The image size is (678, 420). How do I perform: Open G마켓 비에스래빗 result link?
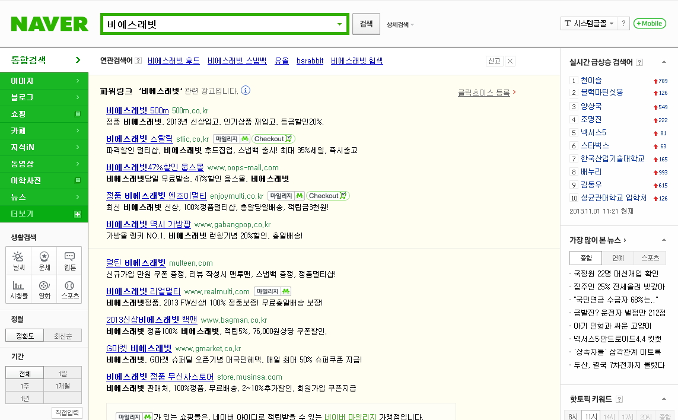click(x=139, y=348)
